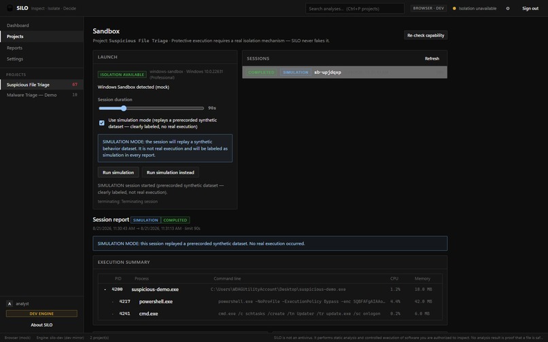Toggle the powershell.exe row expander
Screen dimensions: 548x342
point(113,301)
